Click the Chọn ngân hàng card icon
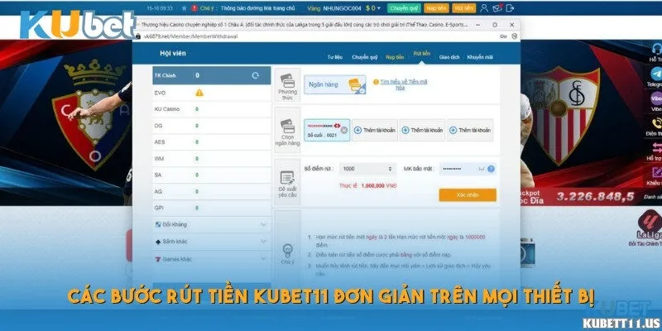The image size is (662, 331). (x=287, y=126)
